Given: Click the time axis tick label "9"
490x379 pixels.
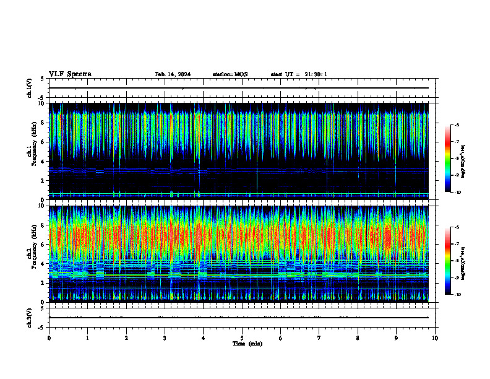Looking at the screenshot, I should [x=396, y=338].
